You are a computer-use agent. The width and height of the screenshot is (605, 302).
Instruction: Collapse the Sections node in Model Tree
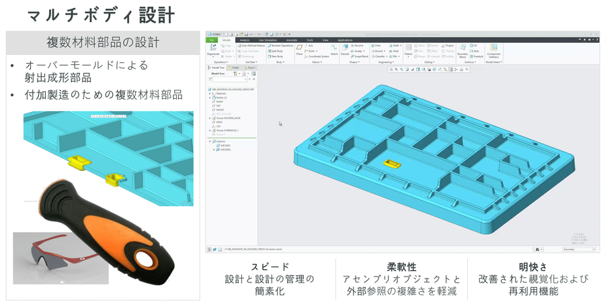pos(210,142)
